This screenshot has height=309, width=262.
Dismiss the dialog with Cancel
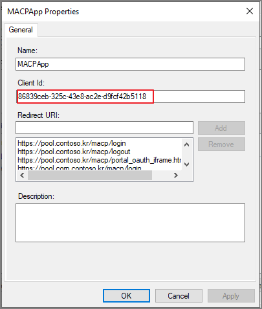[179, 295]
